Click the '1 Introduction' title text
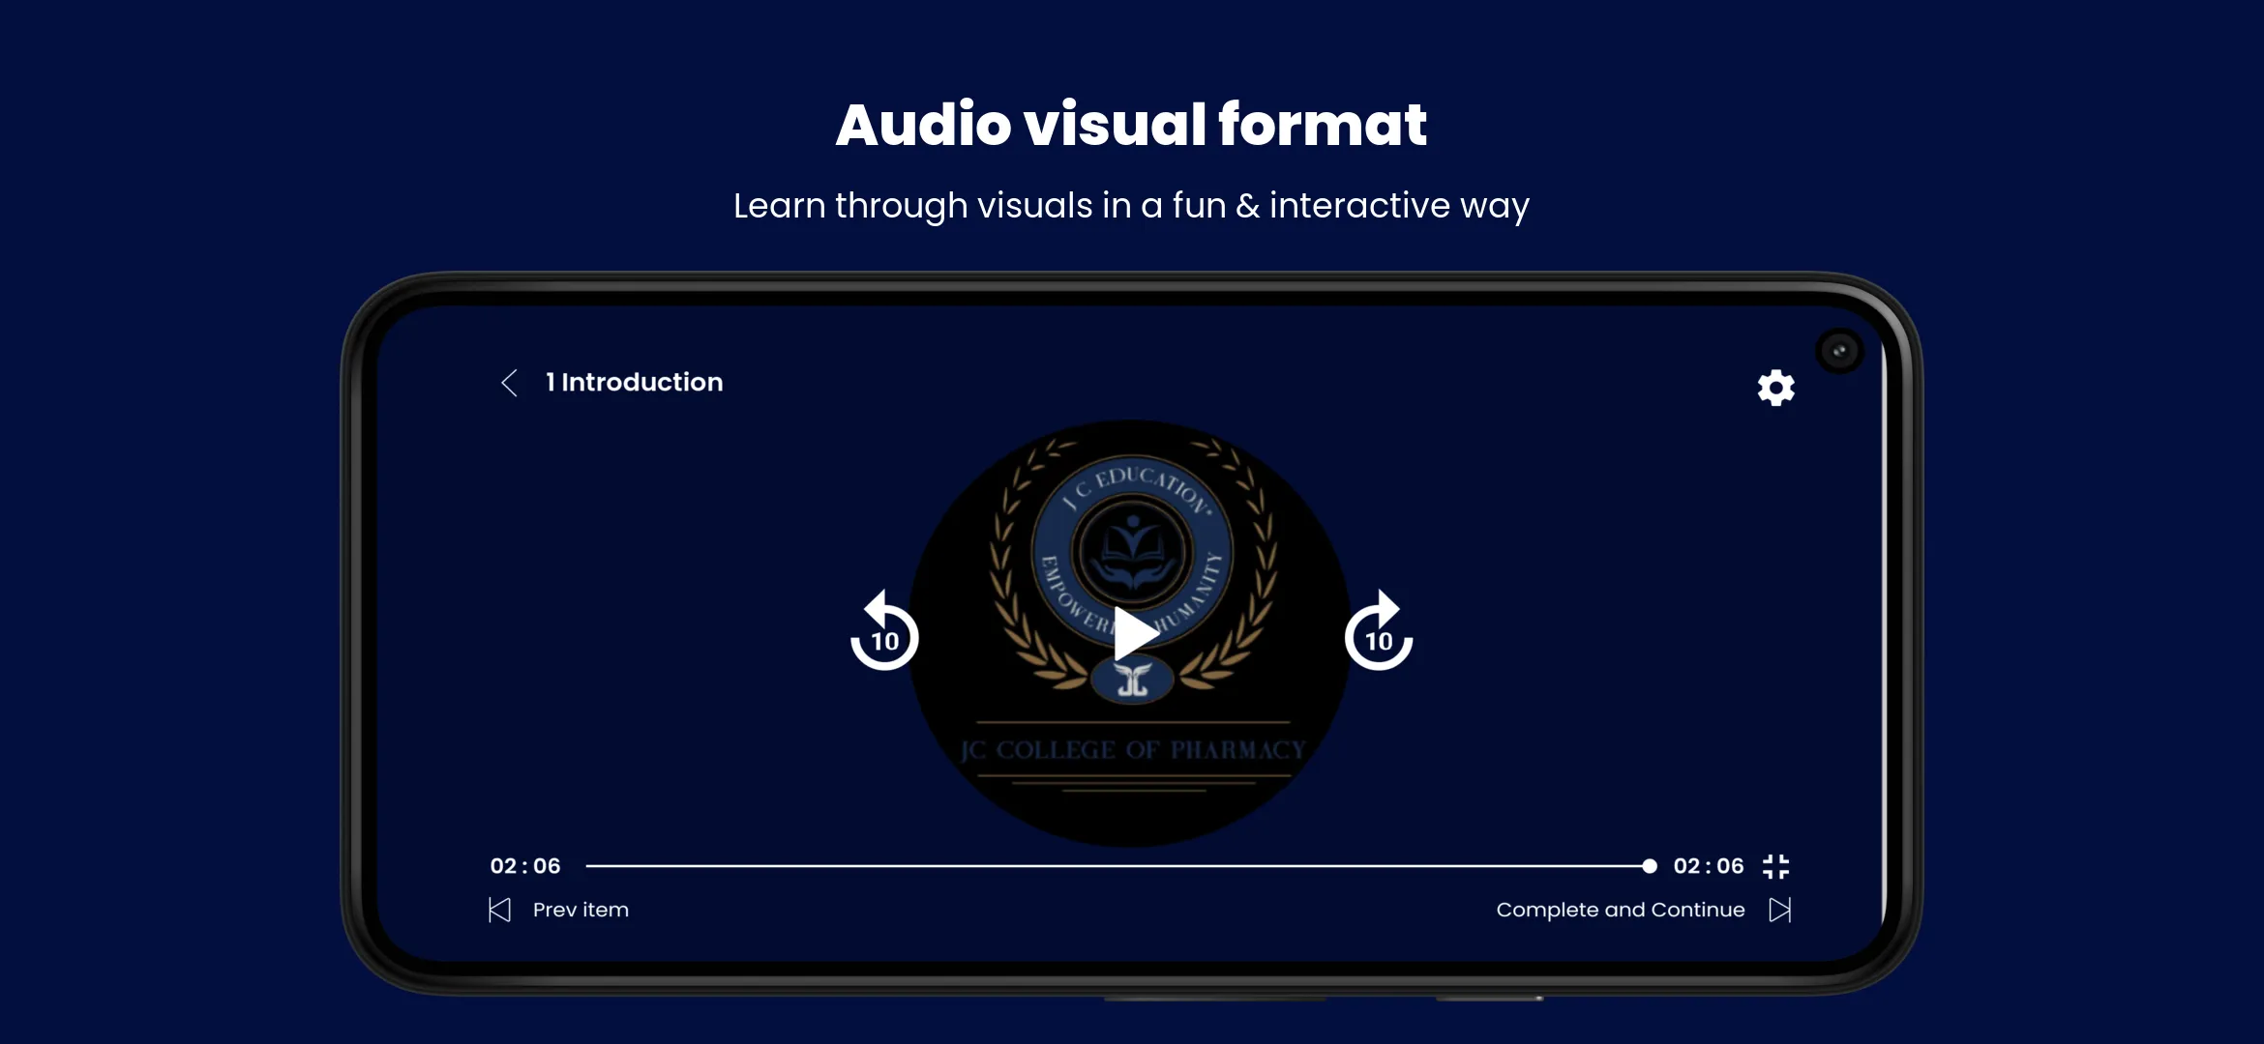The height and width of the screenshot is (1044, 2264). click(x=635, y=383)
